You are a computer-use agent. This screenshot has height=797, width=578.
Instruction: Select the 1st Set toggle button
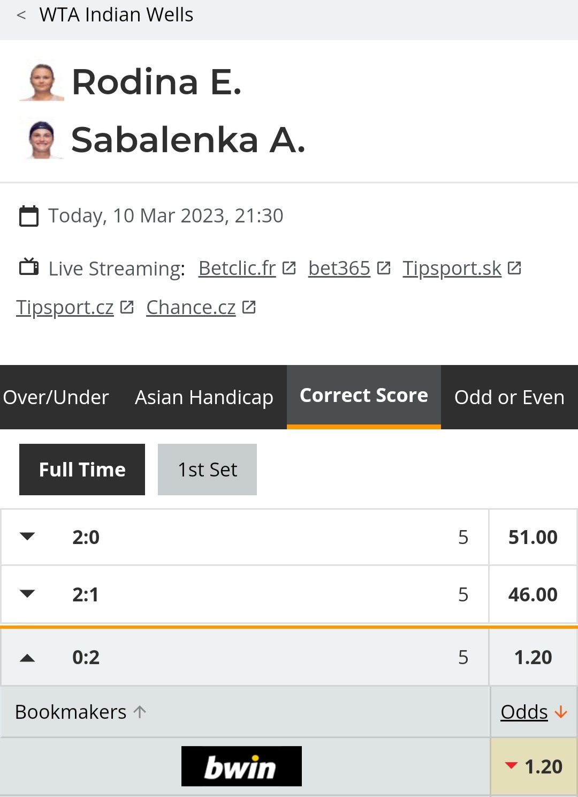(207, 470)
